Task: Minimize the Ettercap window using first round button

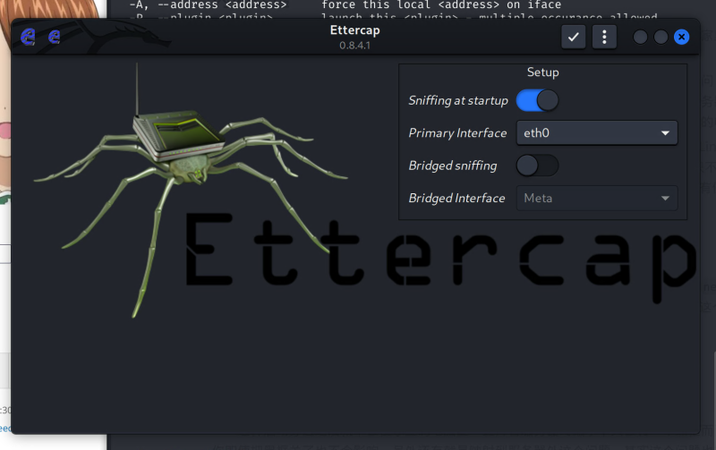Action: [640, 37]
